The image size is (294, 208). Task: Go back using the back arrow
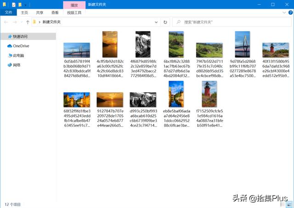(x=6, y=22)
